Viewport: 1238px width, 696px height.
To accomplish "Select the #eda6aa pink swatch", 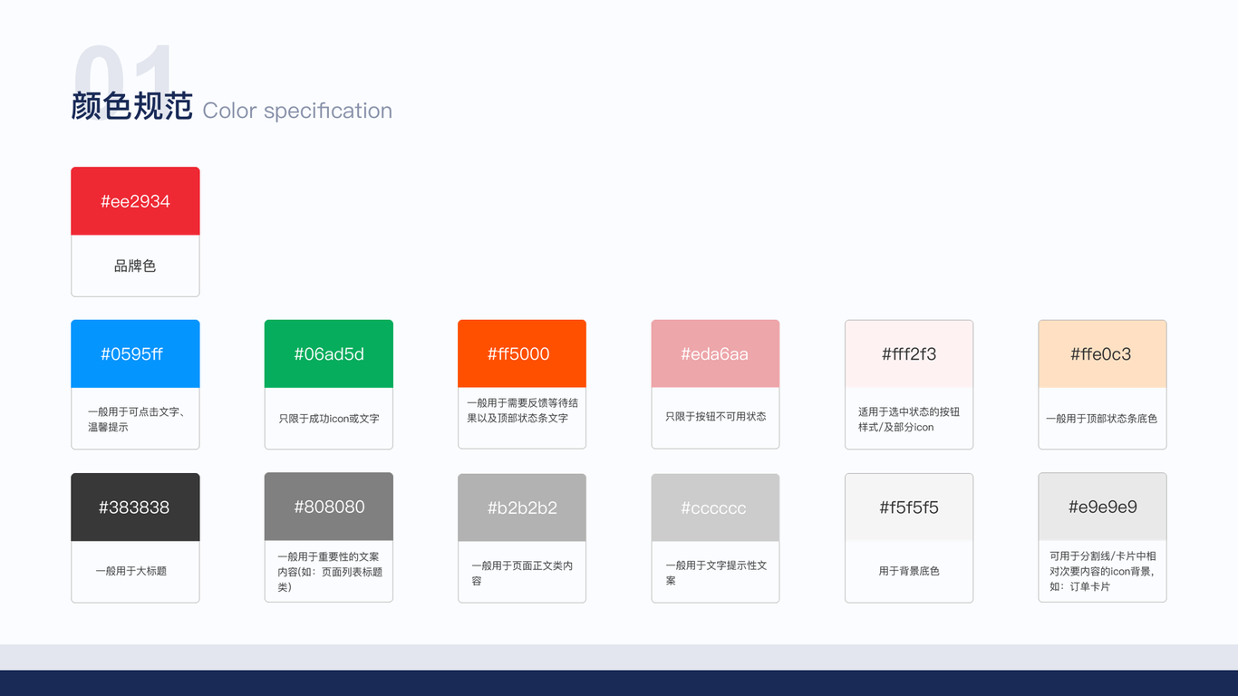I will pyautogui.click(x=715, y=353).
